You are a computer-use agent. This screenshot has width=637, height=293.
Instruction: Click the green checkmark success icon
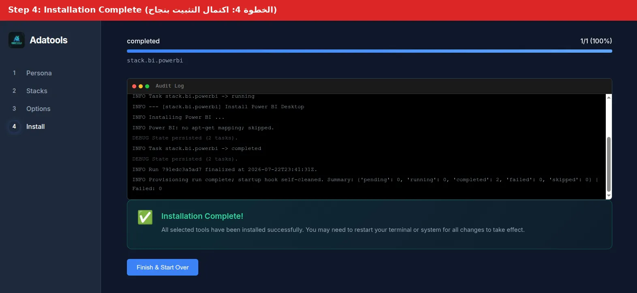[145, 217]
